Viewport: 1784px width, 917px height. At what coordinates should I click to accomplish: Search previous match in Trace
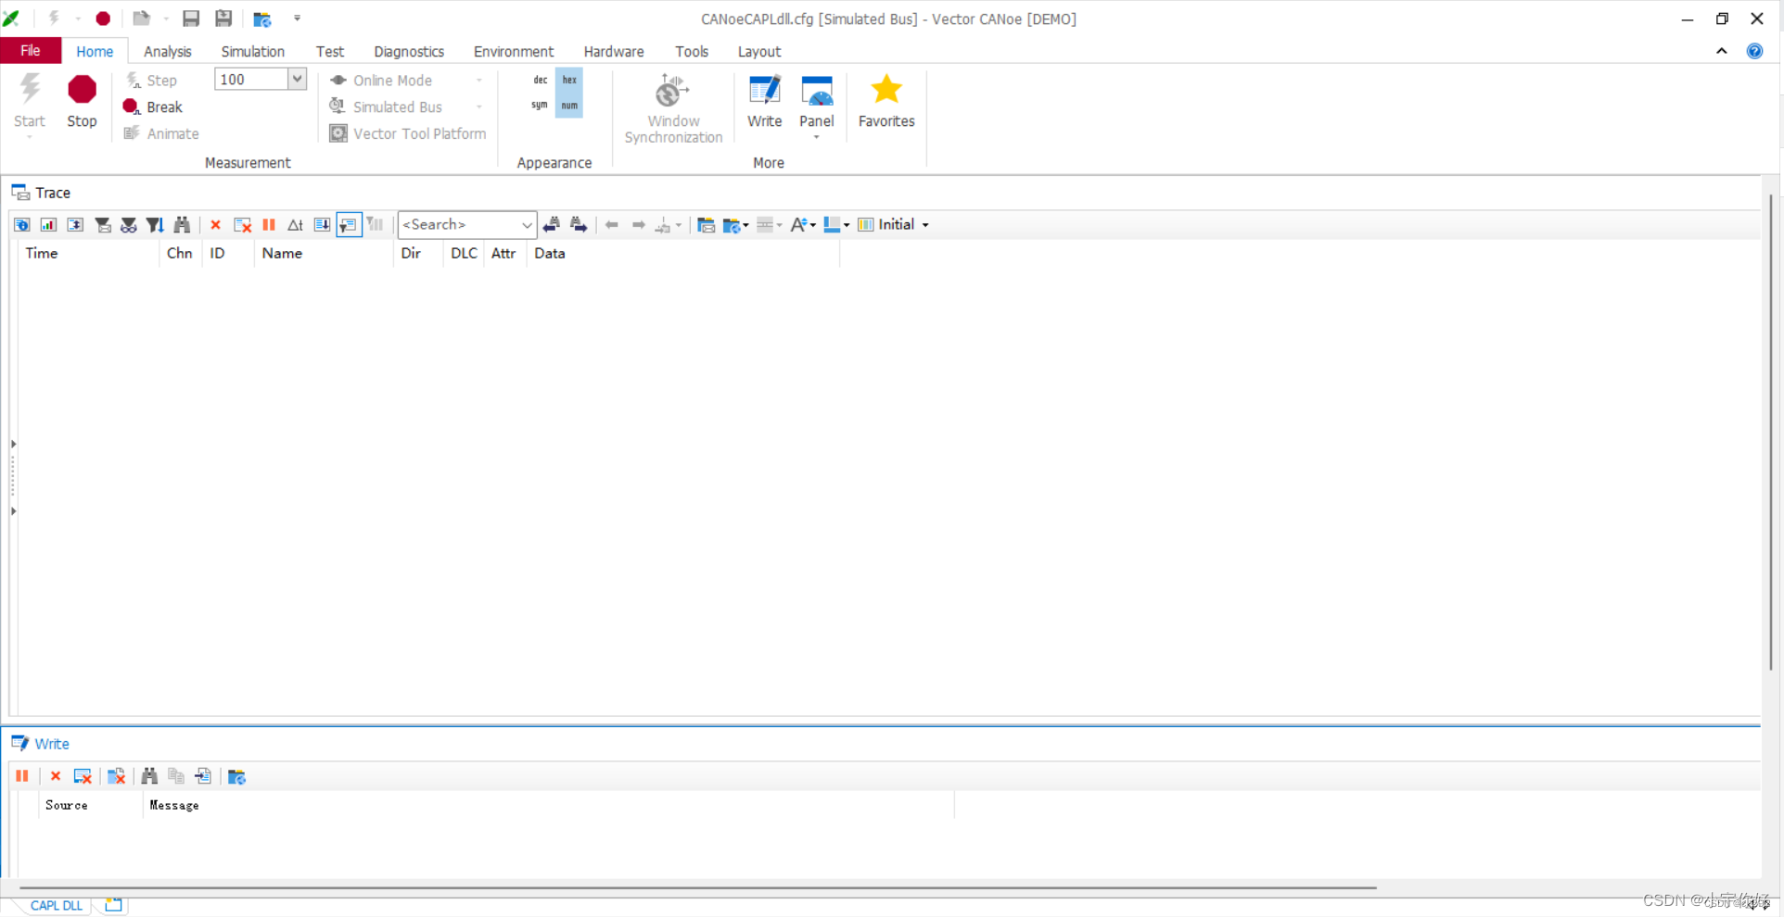[552, 224]
